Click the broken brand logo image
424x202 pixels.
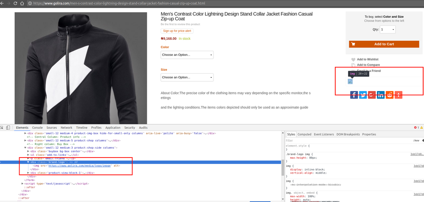pos(350,81)
